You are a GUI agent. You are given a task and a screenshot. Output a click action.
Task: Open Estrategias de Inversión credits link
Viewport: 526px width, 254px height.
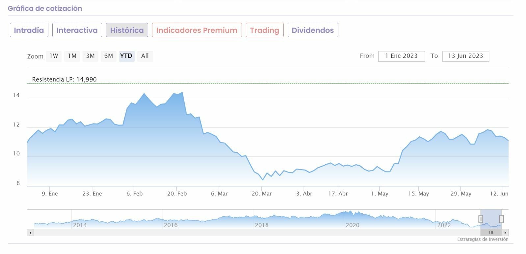point(483,240)
